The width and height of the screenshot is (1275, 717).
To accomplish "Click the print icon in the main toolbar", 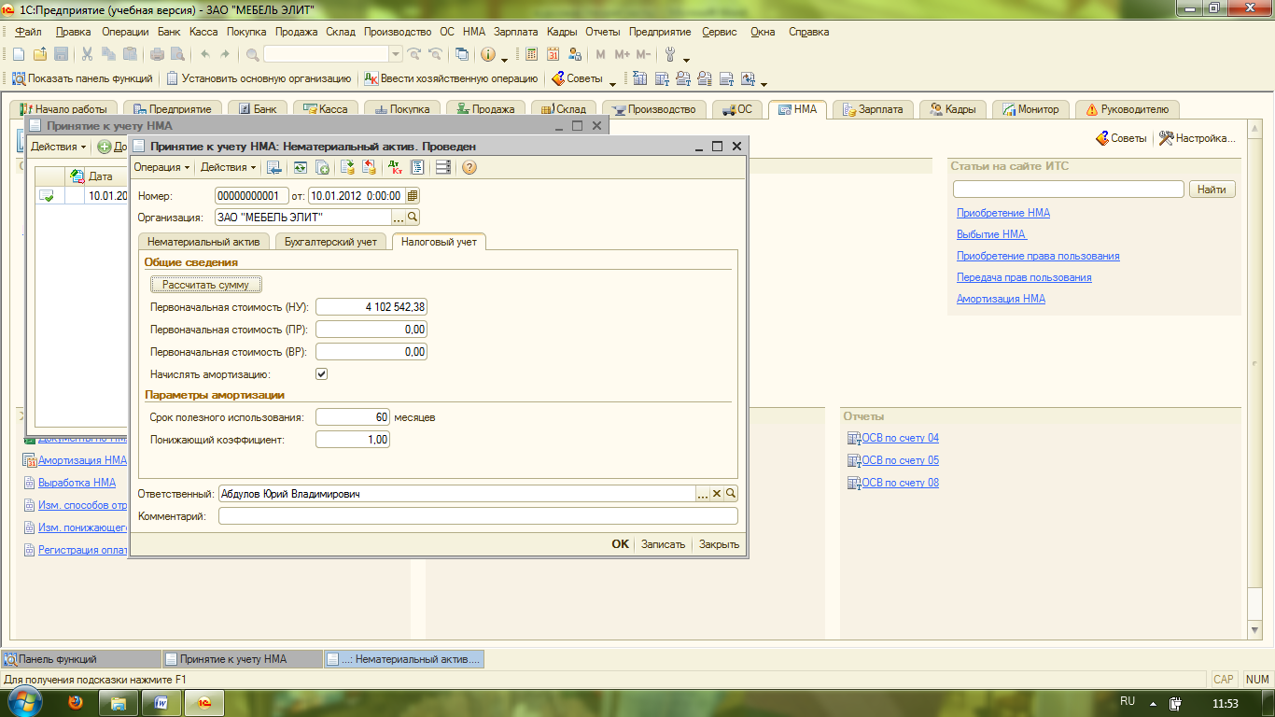I will pos(157,54).
